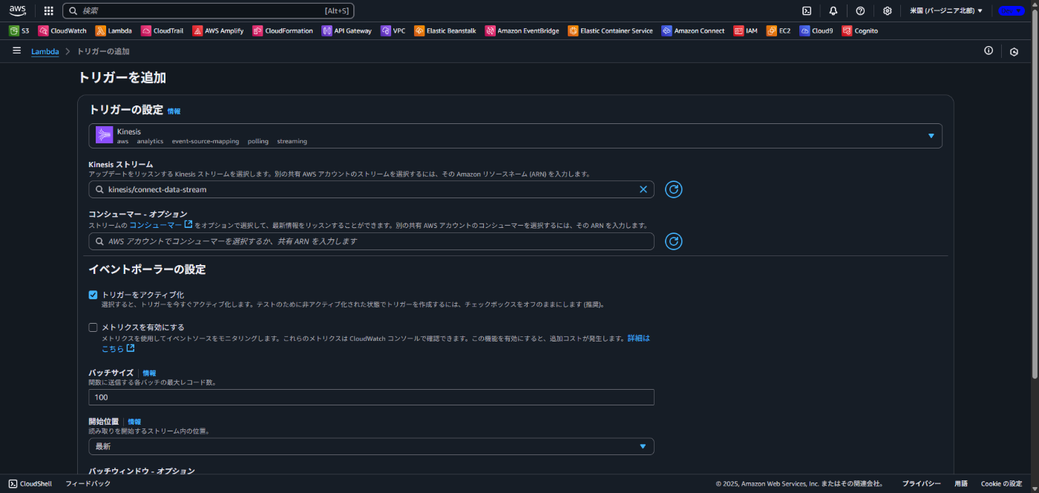Open EC2 favorite shortcut
This screenshot has height=493, width=1039.
tap(779, 30)
